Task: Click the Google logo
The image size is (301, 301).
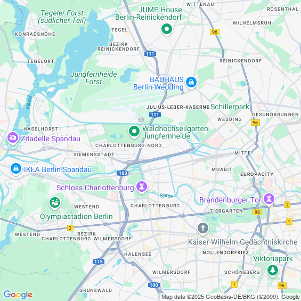Action: [x=18, y=295]
